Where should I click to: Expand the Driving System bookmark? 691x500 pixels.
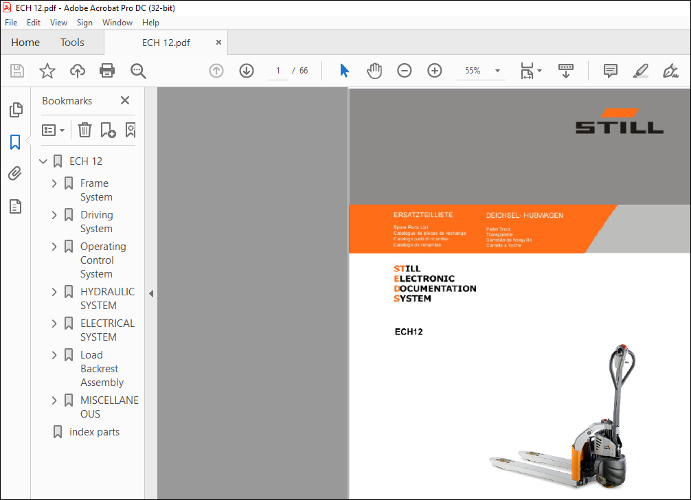[54, 215]
